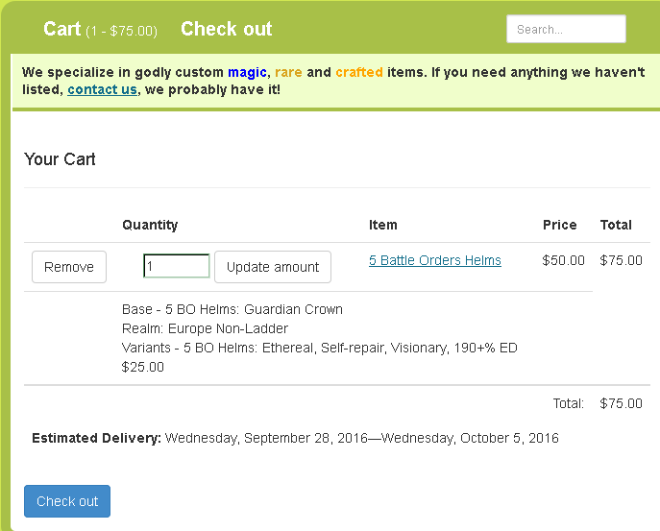Click the $50.00 item price

(x=564, y=260)
